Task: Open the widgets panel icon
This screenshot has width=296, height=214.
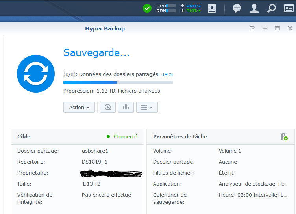Action: coord(289,8)
